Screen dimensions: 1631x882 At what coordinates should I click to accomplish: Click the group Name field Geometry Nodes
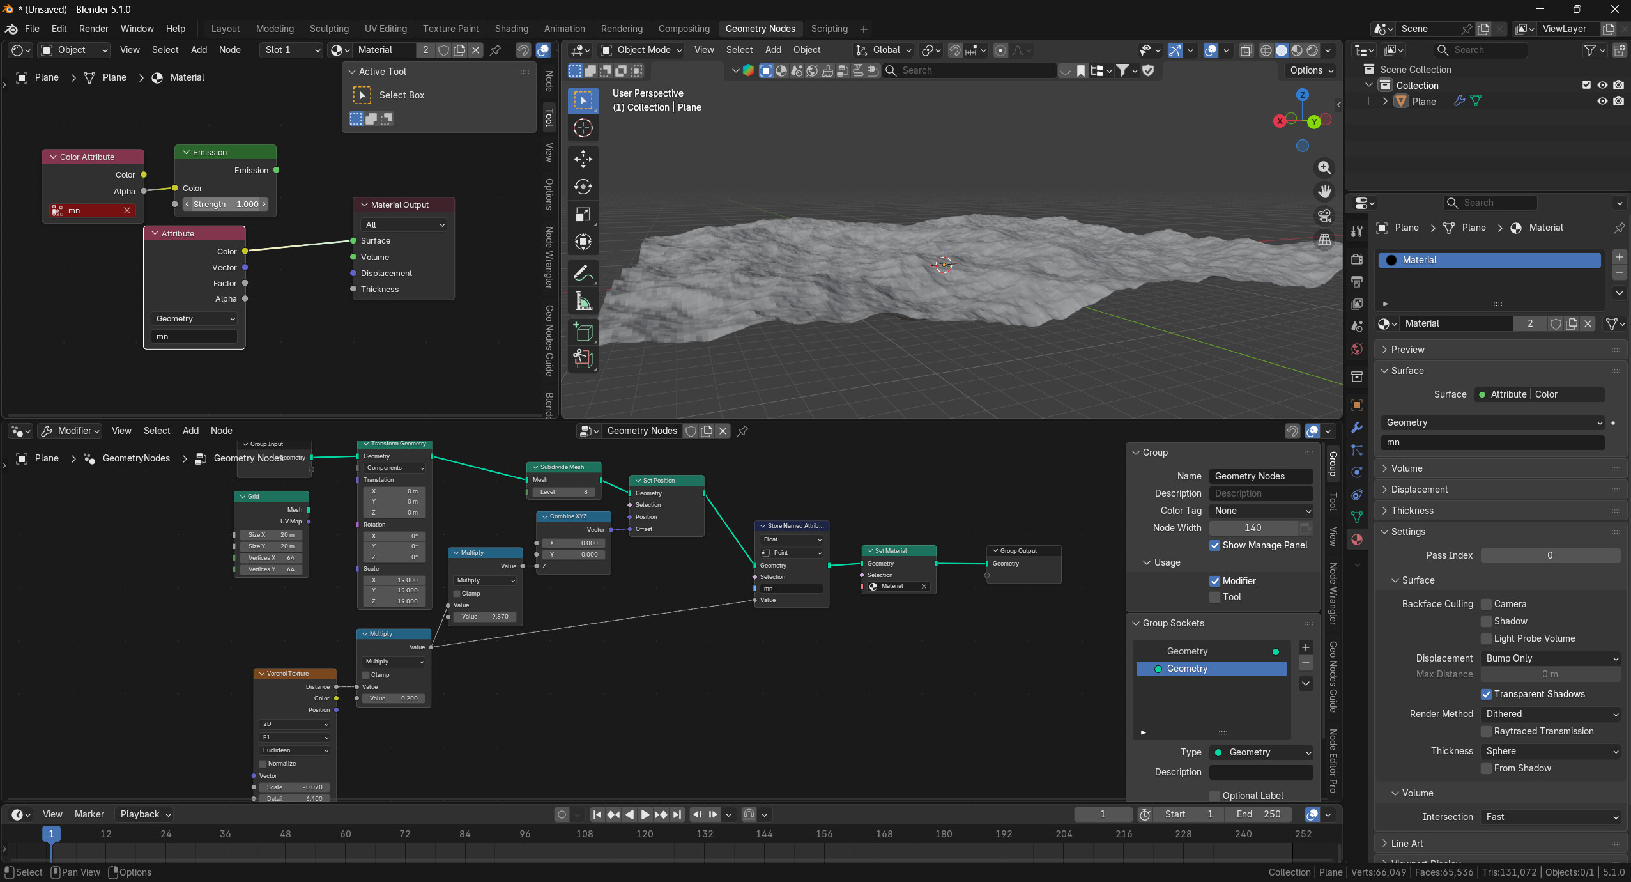pyautogui.click(x=1261, y=476)
